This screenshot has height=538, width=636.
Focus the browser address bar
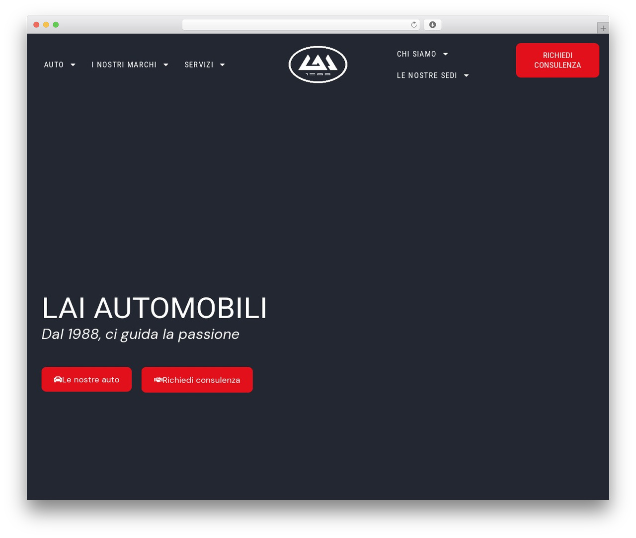[x=301, y=25]
